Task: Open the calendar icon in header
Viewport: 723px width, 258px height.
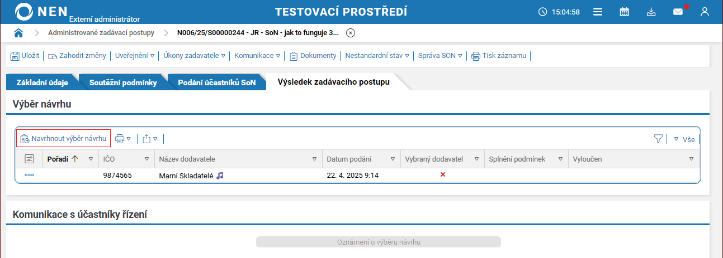Action: click(625, 12)
